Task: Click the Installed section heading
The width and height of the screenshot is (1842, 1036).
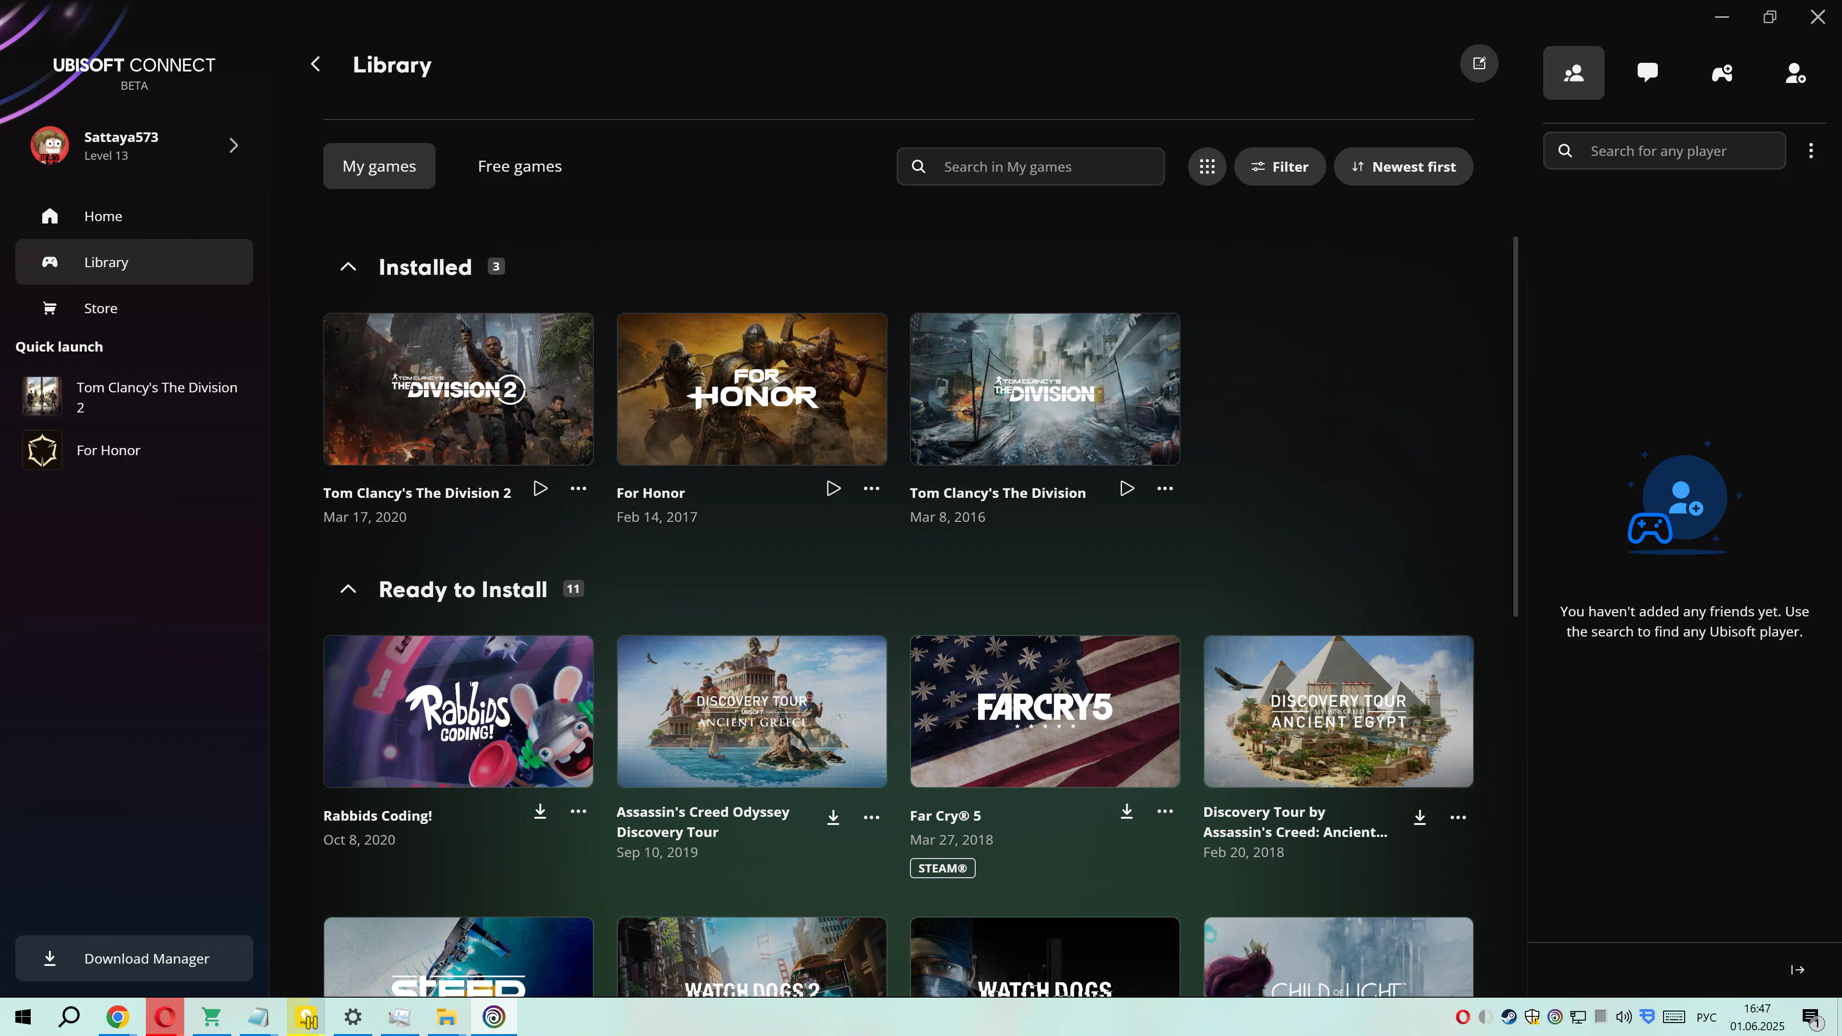Action: (x=425, y=267)
